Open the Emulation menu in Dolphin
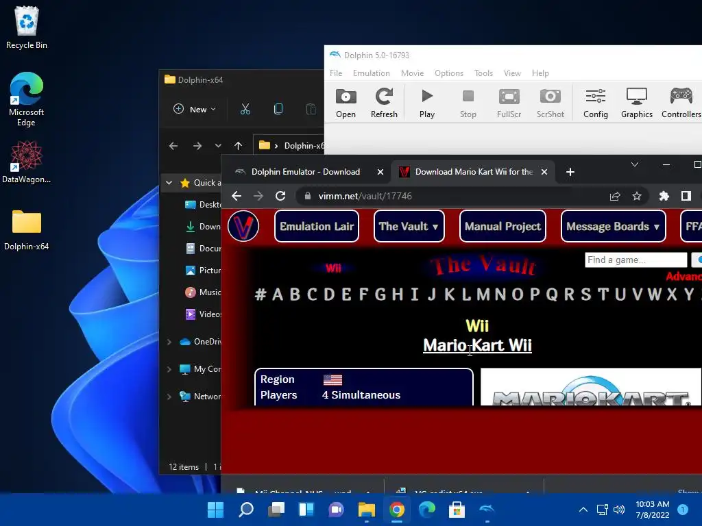The width and height of the screenshot is (702, 526). click(371, 73)
